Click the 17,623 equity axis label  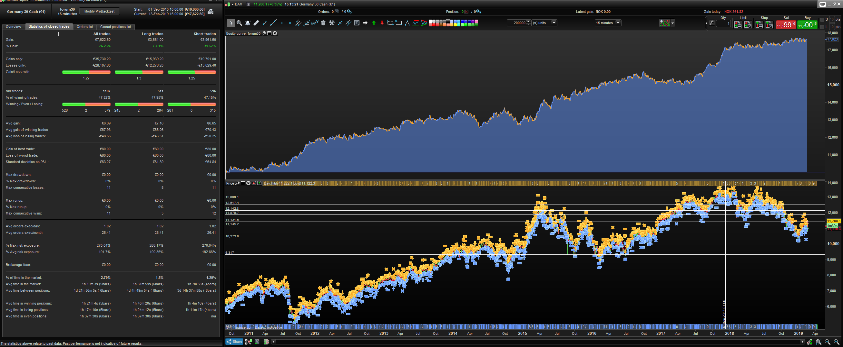pos(833,39)
